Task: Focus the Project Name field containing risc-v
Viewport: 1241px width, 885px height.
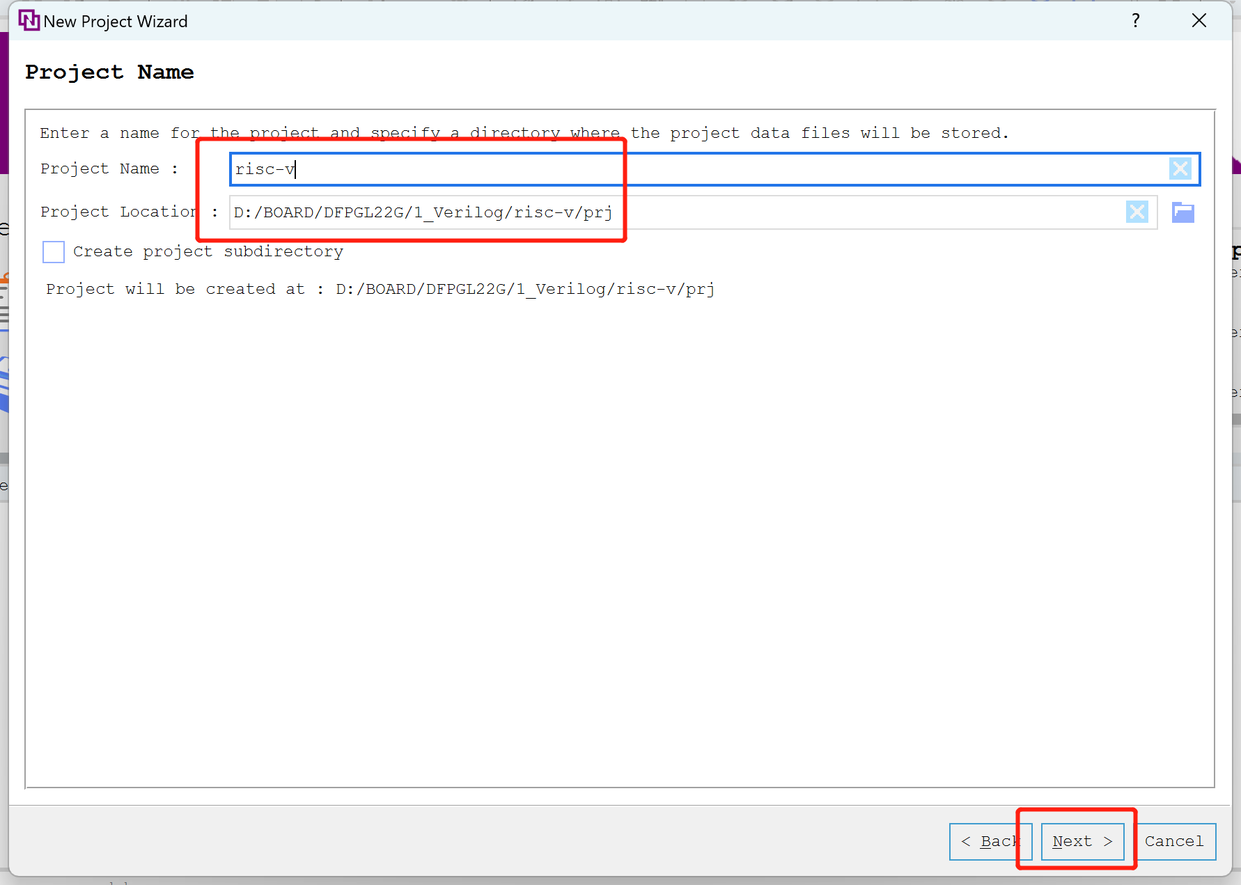Action: click(696, 169)
